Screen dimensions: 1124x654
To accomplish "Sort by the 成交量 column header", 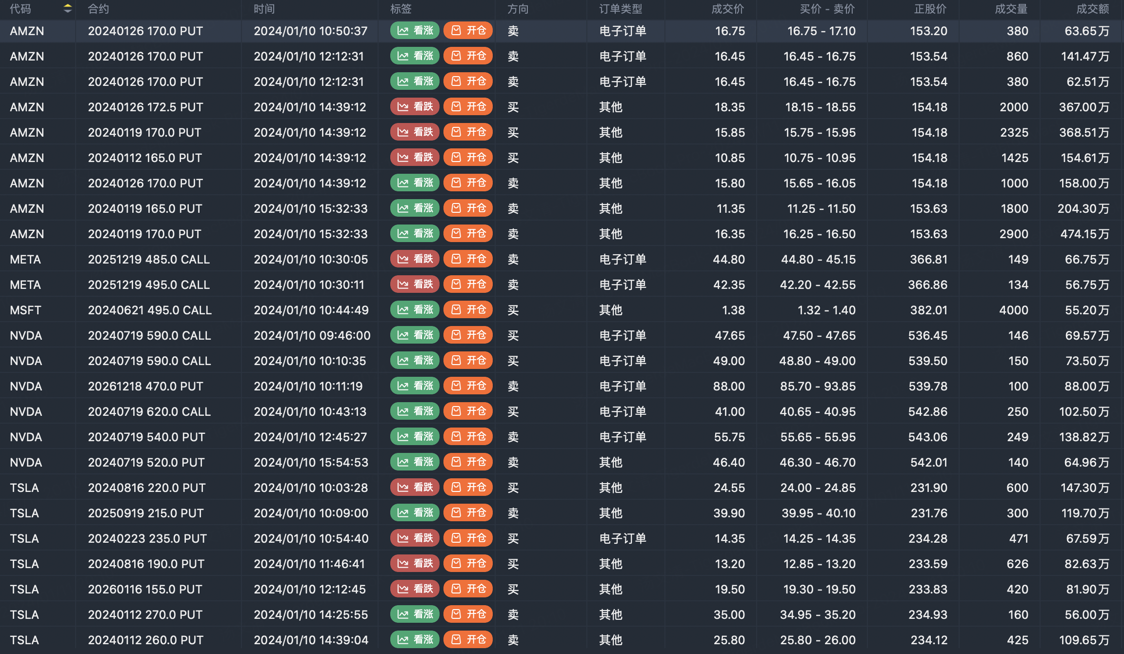I will pyautogui.click(x=1011, y=9).
